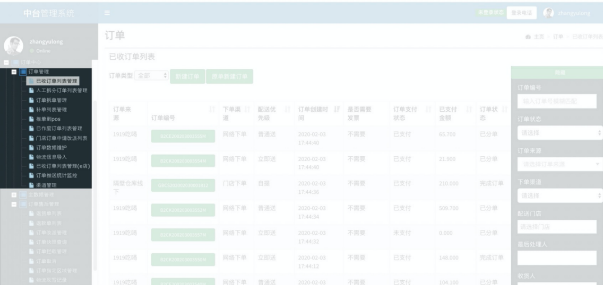The height and width of the screenshot is (285, 603).
Task: Collapse the 订单中心 tree node
Action: coord(6,62)
